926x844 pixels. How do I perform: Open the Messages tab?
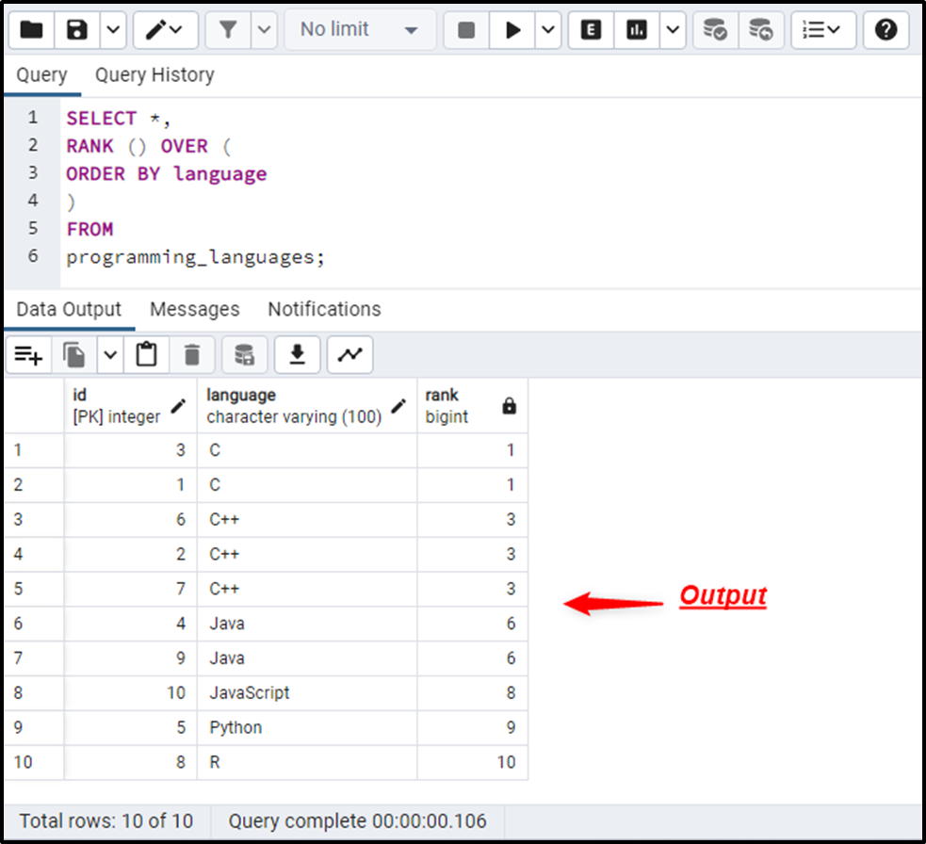click(194, 309)
